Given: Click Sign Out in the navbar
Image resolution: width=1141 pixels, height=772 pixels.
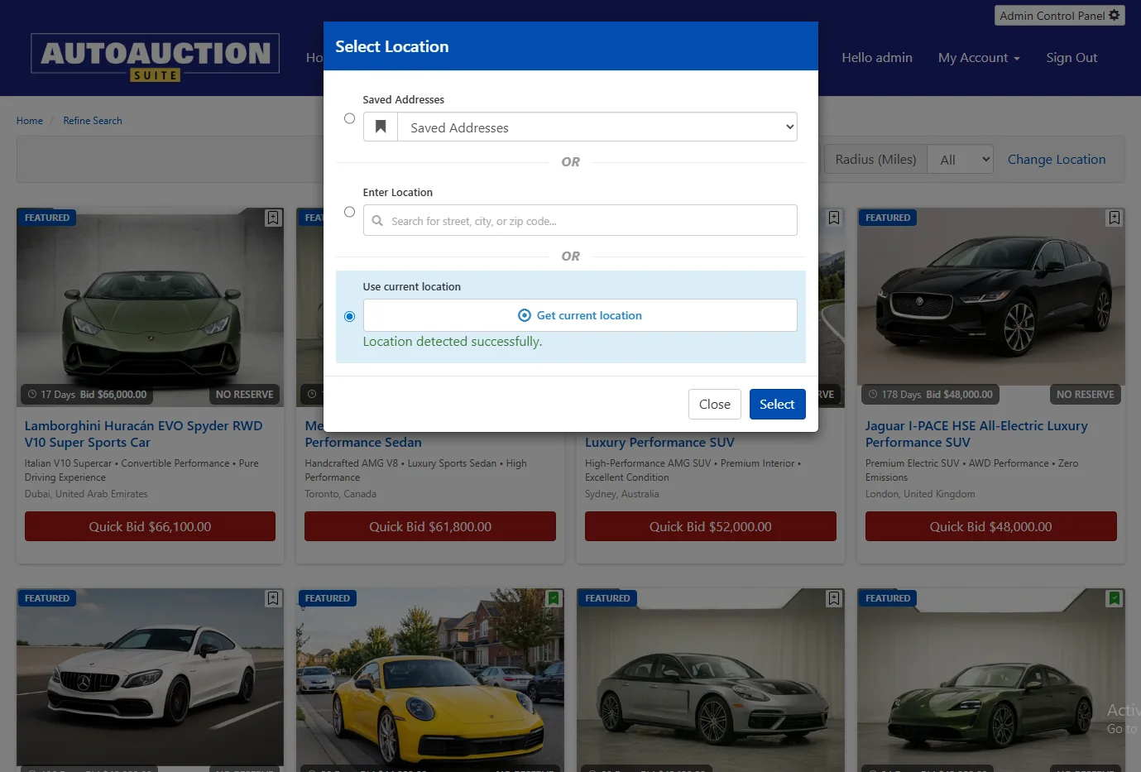Looking at the screenshot, I should (x=1071, y=58).
